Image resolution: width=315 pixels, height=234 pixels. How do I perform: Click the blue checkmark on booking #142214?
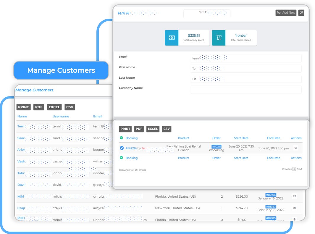click(122, 148)
